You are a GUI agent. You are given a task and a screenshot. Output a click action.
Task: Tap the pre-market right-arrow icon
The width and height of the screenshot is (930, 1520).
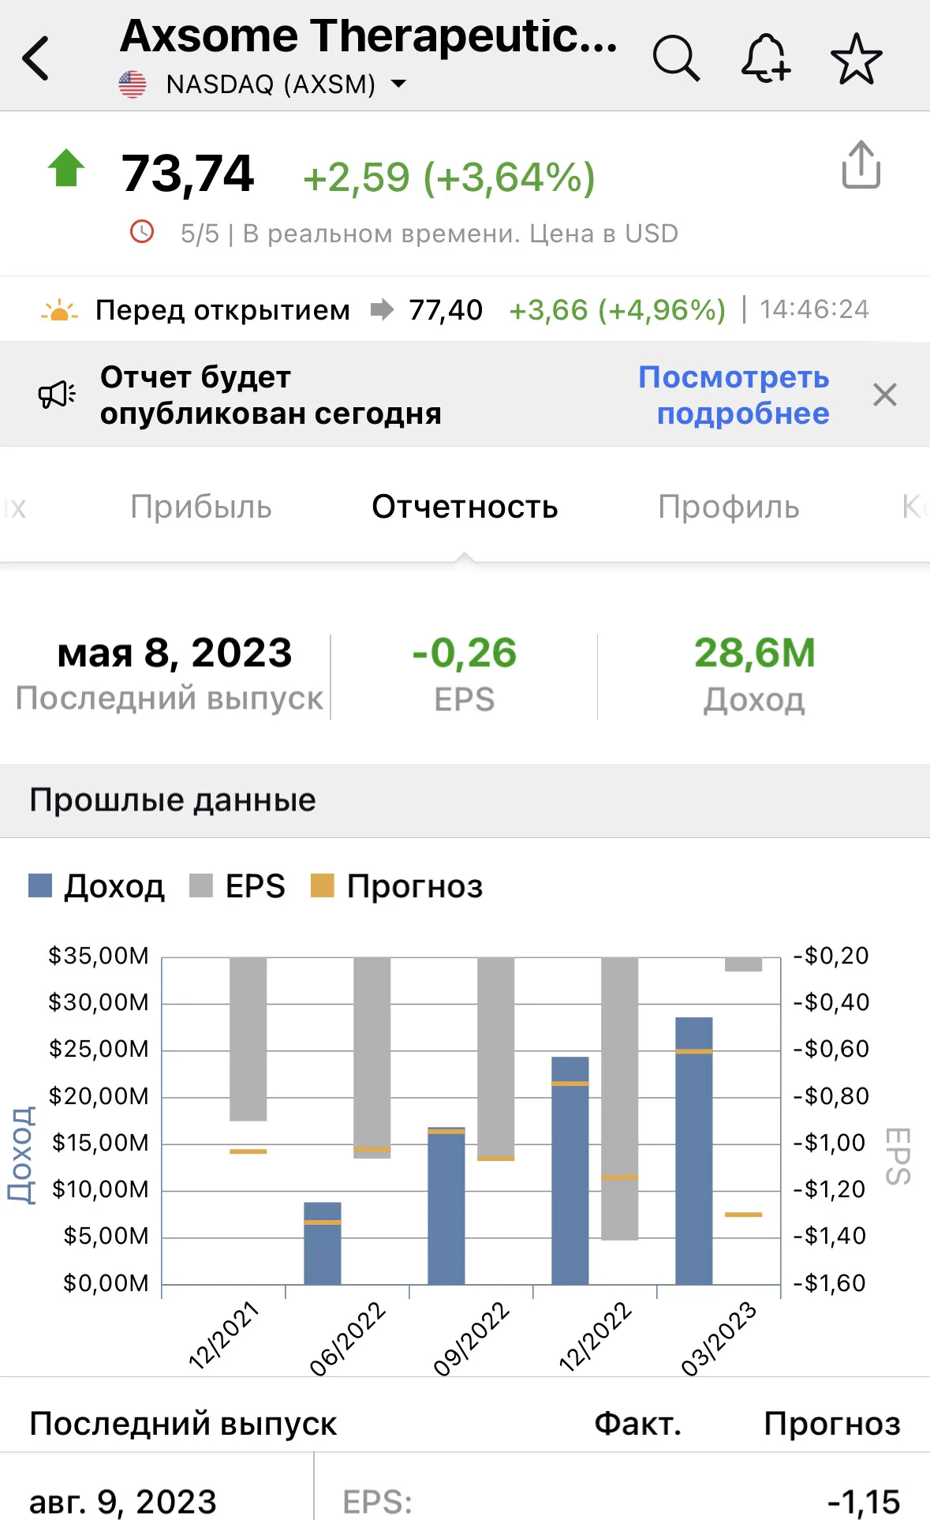382,309
